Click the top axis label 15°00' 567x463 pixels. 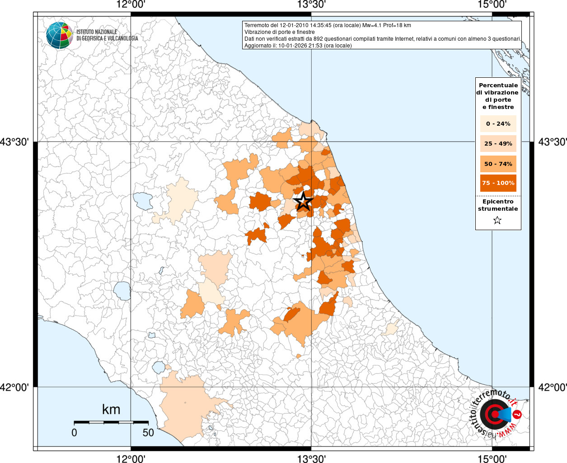(x=492, y=5)
